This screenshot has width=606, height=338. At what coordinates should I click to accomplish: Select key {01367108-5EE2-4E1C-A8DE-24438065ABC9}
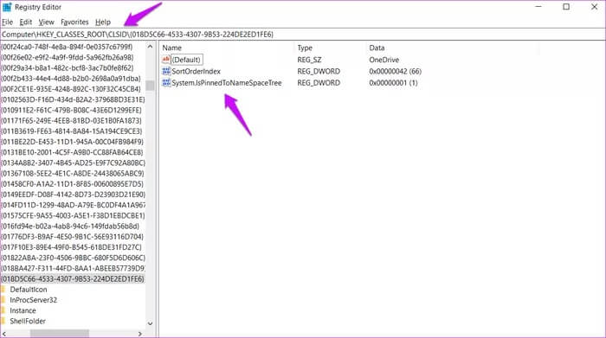pos(73,173)
